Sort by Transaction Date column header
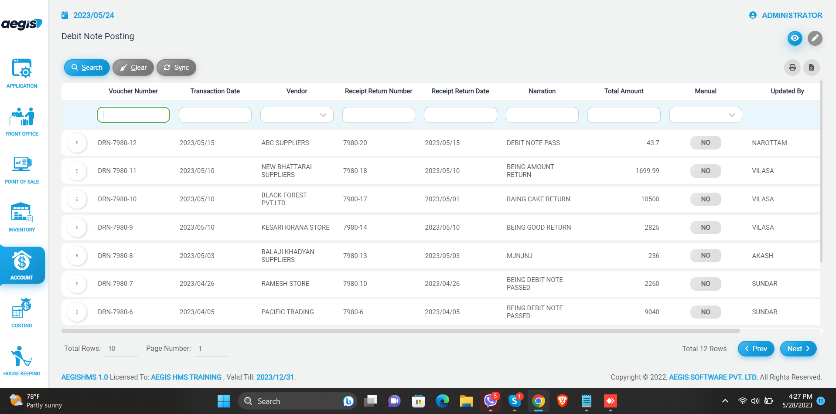The image size is (836, 414). 215,91
